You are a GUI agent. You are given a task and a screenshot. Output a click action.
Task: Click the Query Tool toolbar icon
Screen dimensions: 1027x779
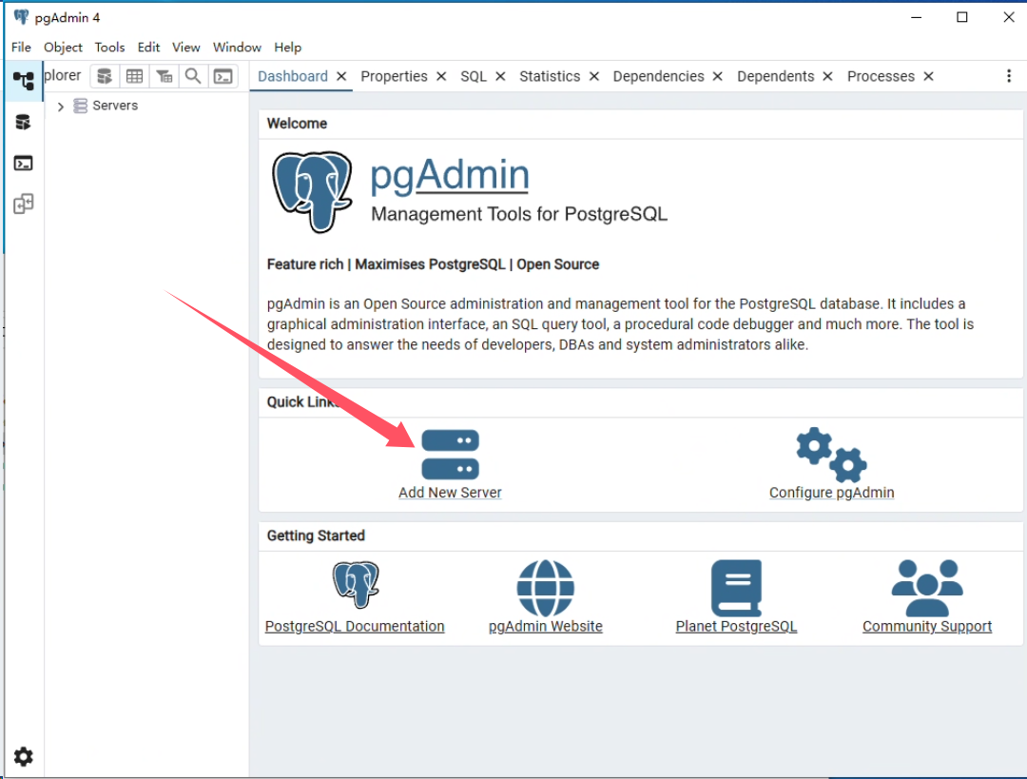coord(105,77)
